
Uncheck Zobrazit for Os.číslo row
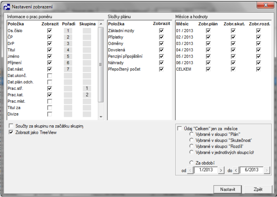[x=50, y=31]
